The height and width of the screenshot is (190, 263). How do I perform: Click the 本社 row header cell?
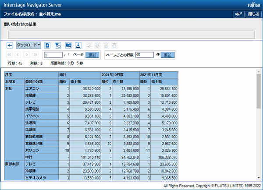pyautogui.click(x=14, y=123)
